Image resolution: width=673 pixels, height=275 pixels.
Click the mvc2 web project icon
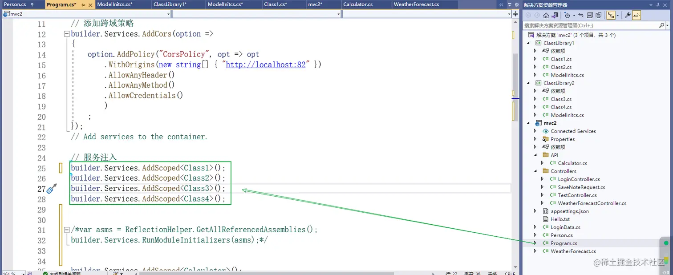coord(538,123)
